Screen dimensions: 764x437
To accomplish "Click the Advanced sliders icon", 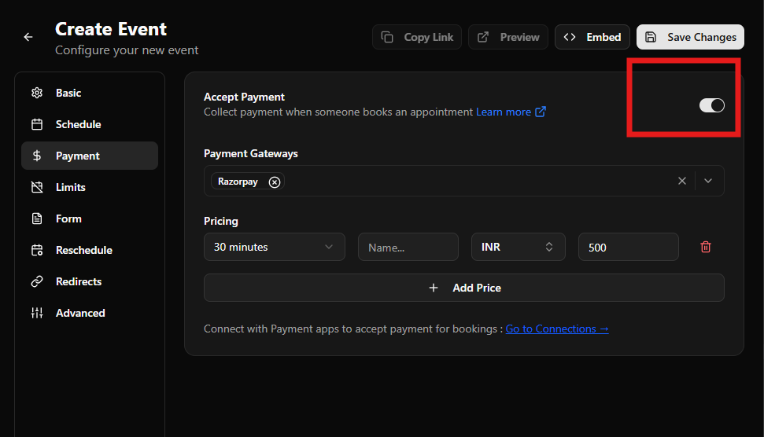I will pos(37,313).
